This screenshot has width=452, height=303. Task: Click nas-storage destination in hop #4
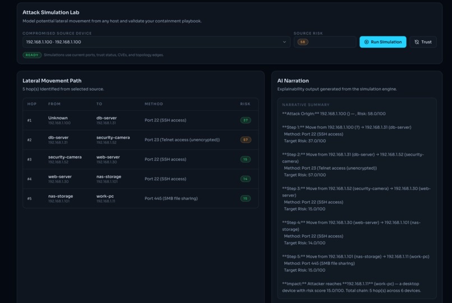tap(109, 177)
